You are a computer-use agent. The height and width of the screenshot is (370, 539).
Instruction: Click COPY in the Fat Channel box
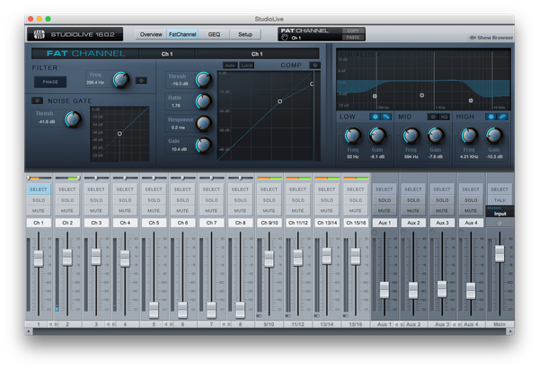tap(353, 31)
